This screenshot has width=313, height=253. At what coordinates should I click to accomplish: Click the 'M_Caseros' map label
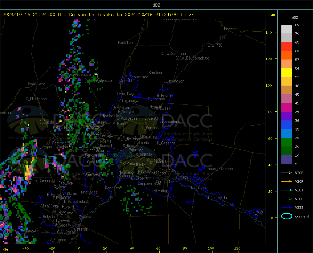[x=166, y=143]
